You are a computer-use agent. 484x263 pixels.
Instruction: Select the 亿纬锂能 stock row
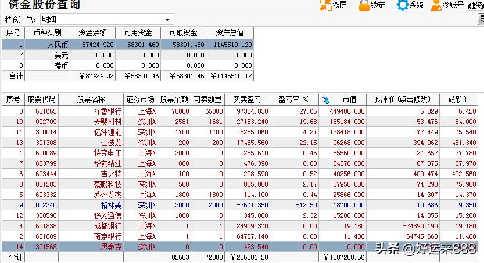239,132
